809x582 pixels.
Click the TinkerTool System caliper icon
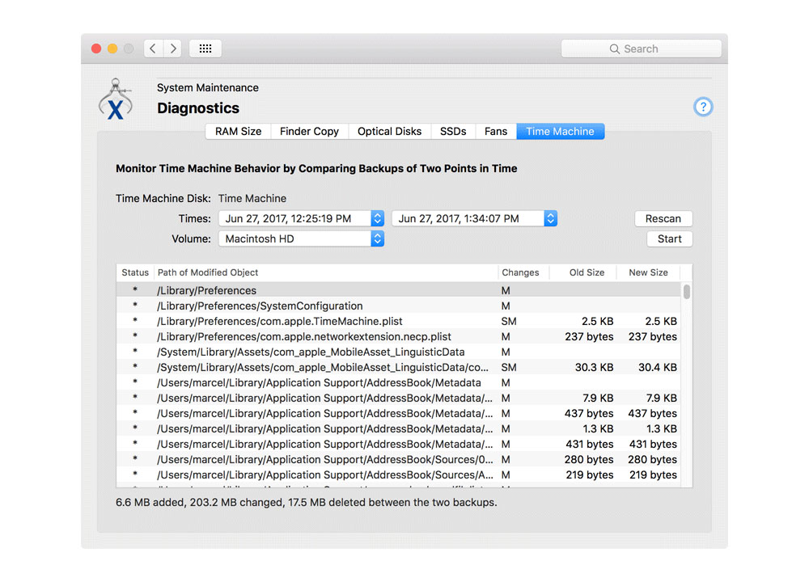click(x=116, y=99)
